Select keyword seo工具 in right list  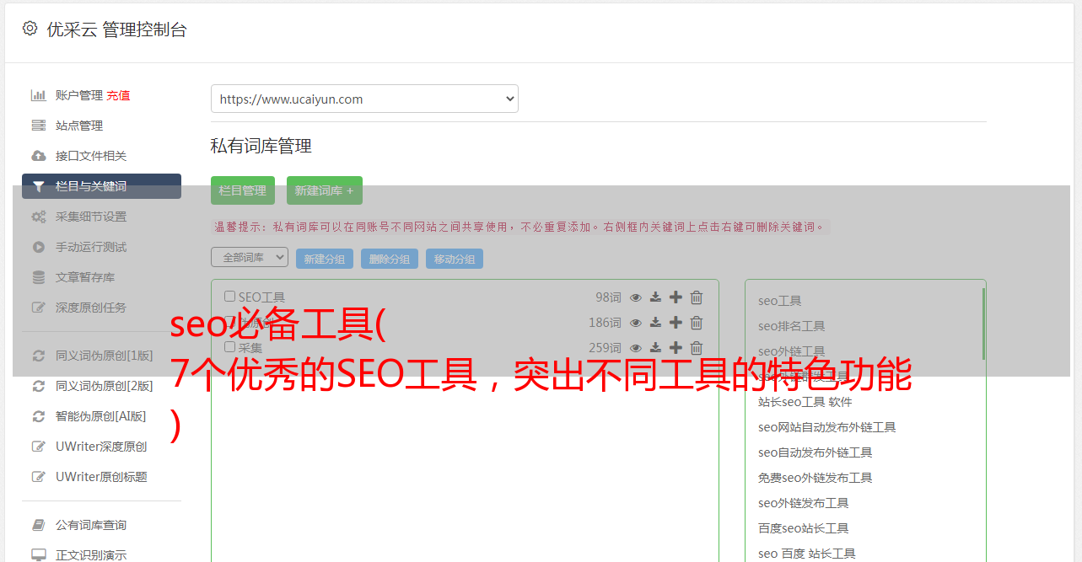(x=780, y=301)
